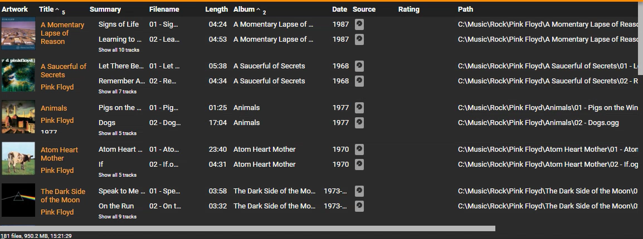Click source icon for Dogs track
This screenshot has width=643, height=239.
(360, 123)
